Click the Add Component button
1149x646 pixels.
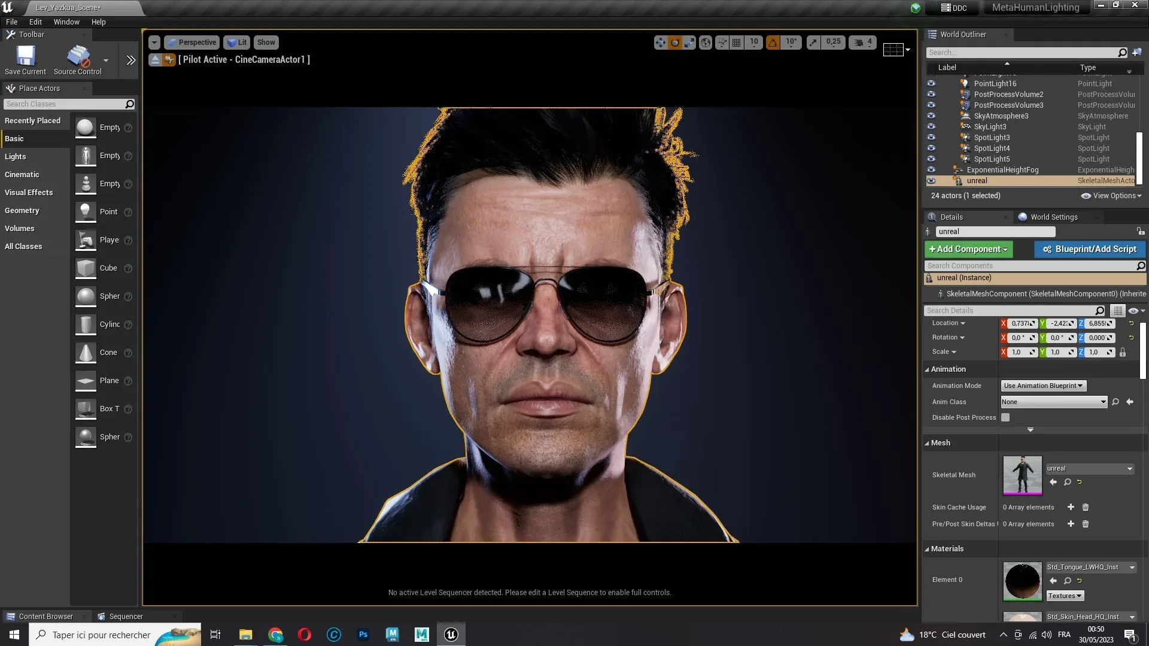[x=968, y=249]
